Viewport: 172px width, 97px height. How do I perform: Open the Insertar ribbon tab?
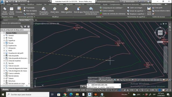point(15,4)
